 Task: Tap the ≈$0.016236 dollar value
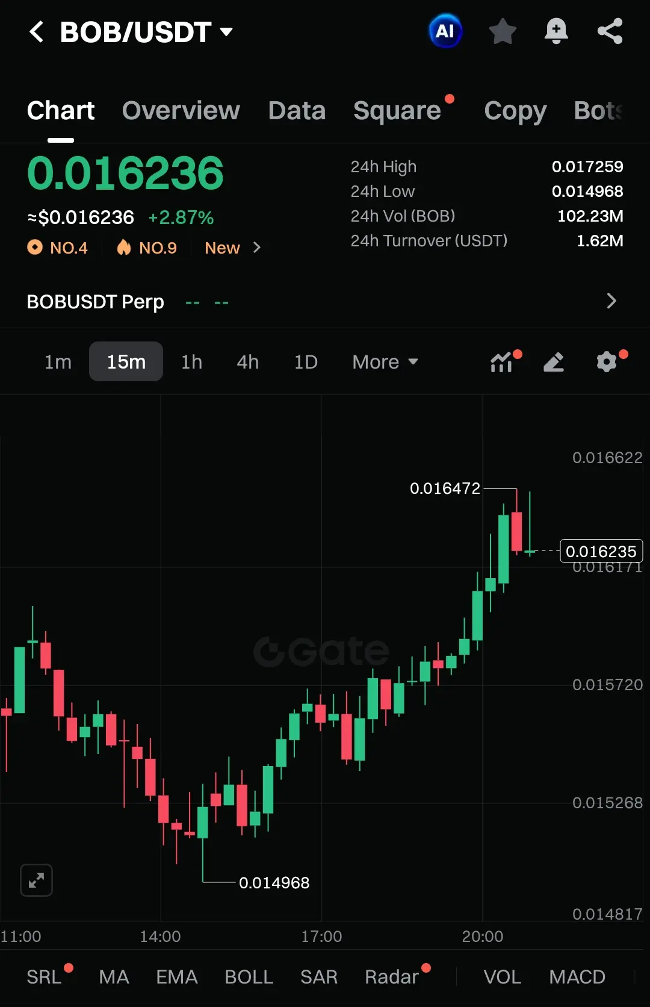click(x=81, y=217)
